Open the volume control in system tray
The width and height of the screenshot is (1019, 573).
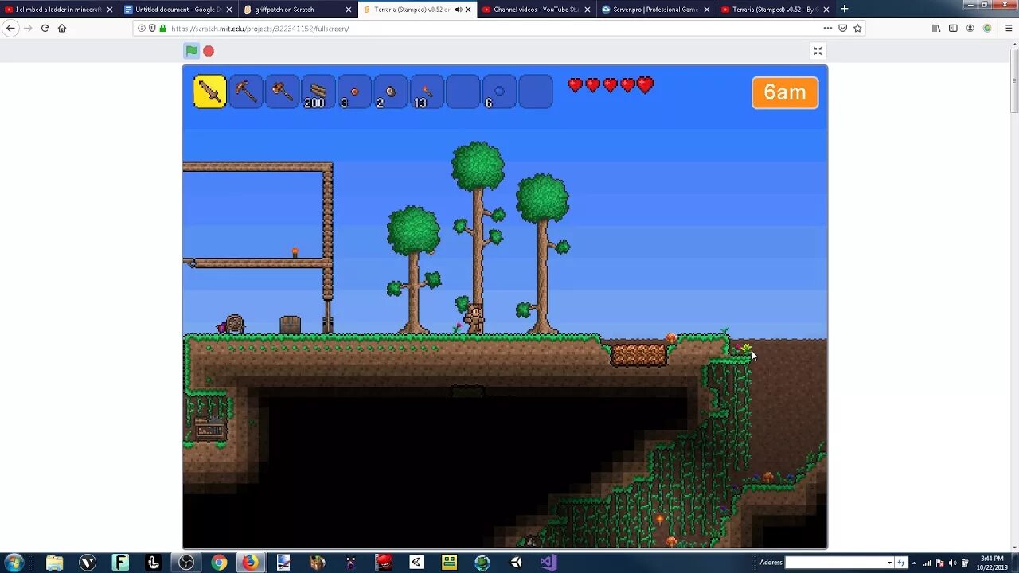(953, 563)
